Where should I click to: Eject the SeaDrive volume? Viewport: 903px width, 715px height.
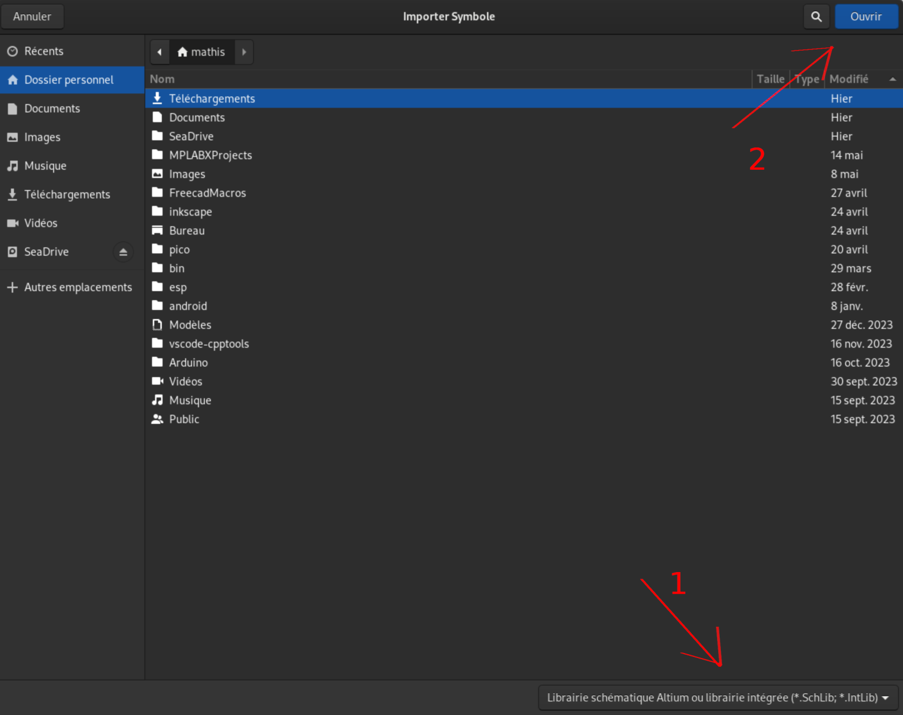(123, 252)
